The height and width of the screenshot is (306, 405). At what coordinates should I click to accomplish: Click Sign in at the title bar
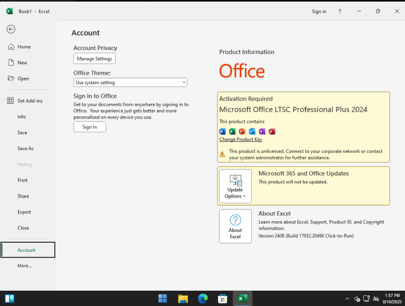pos(319,12)
